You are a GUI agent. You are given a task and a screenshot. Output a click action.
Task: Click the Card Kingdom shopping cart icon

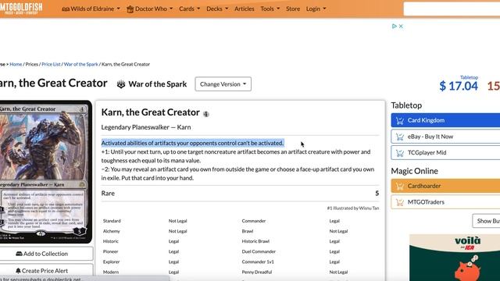click(x=399, y=120)
